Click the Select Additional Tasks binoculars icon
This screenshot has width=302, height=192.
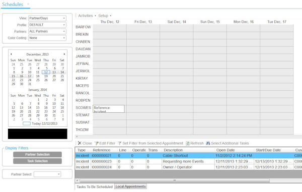[208, 143]
